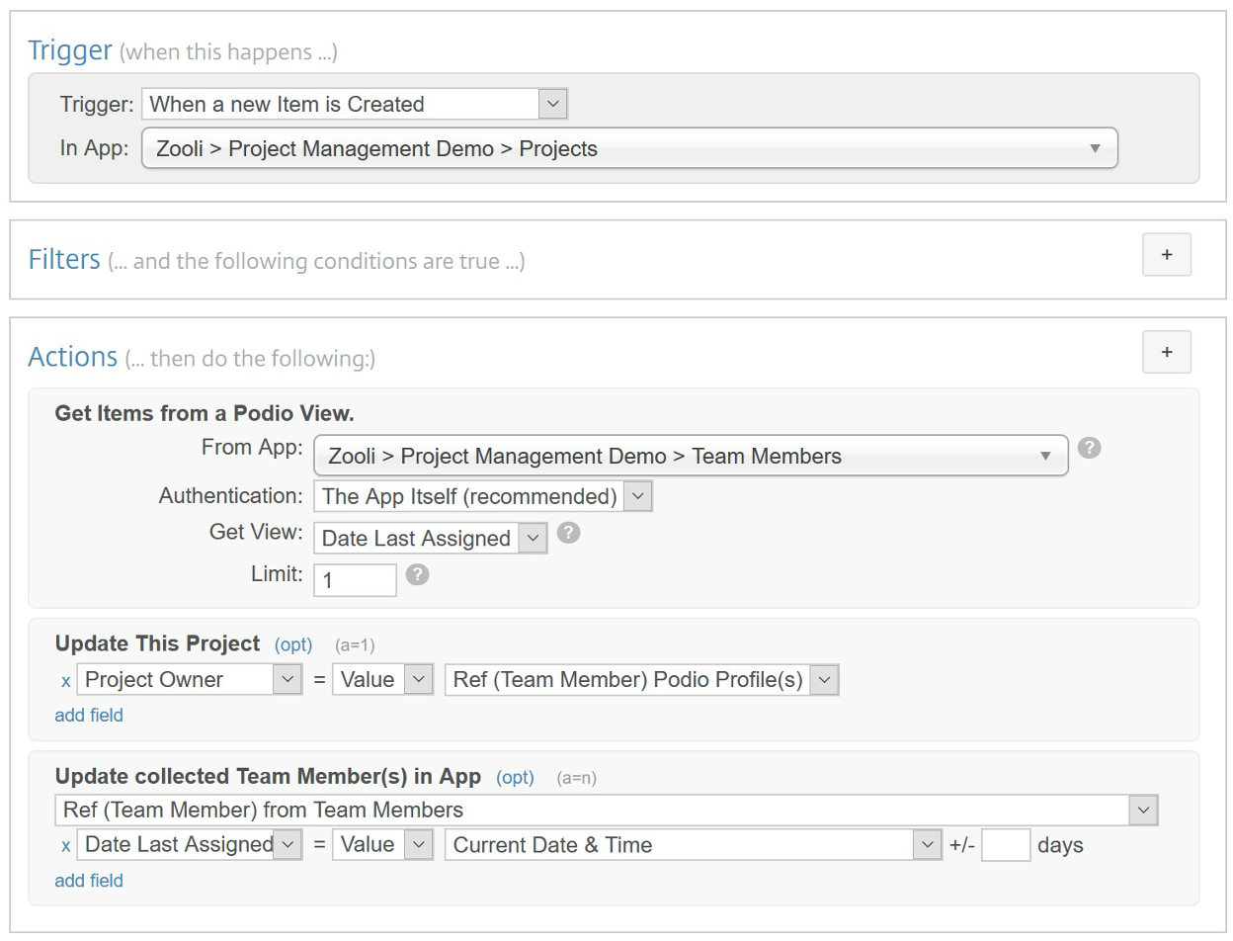
Task: Open the Trigger type dropdown
Action: pyautogui.click(x=355, y=104)
